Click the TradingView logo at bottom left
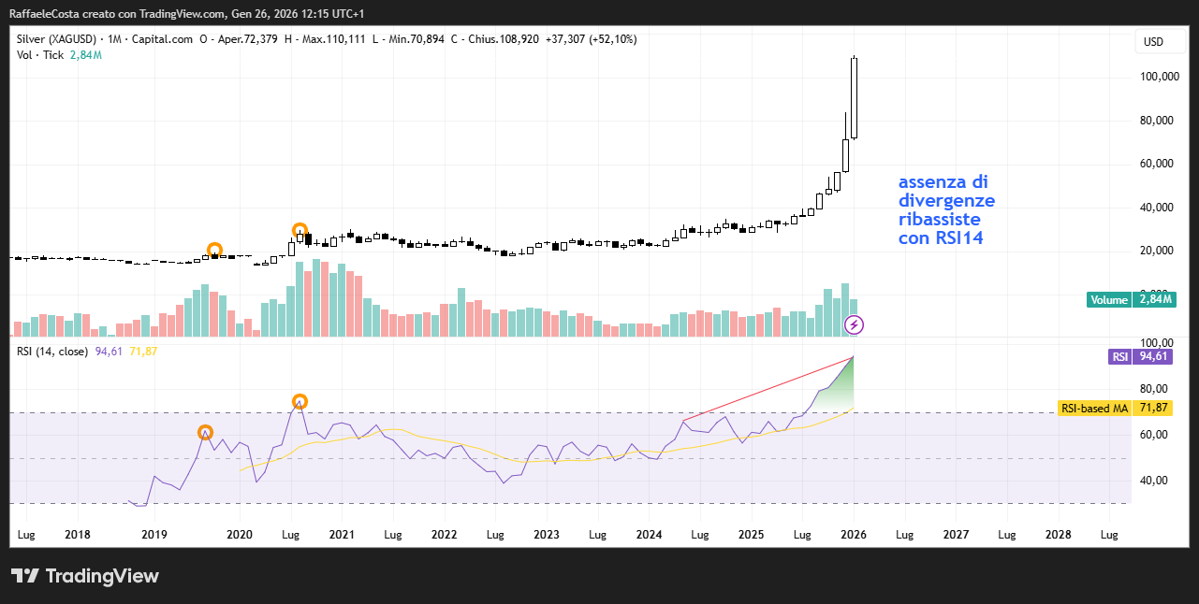Screen dimensions: 1199x604 coord(85,576)
